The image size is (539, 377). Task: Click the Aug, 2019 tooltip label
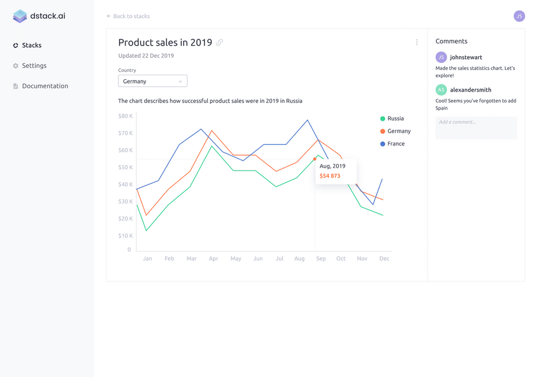(332, 166)
